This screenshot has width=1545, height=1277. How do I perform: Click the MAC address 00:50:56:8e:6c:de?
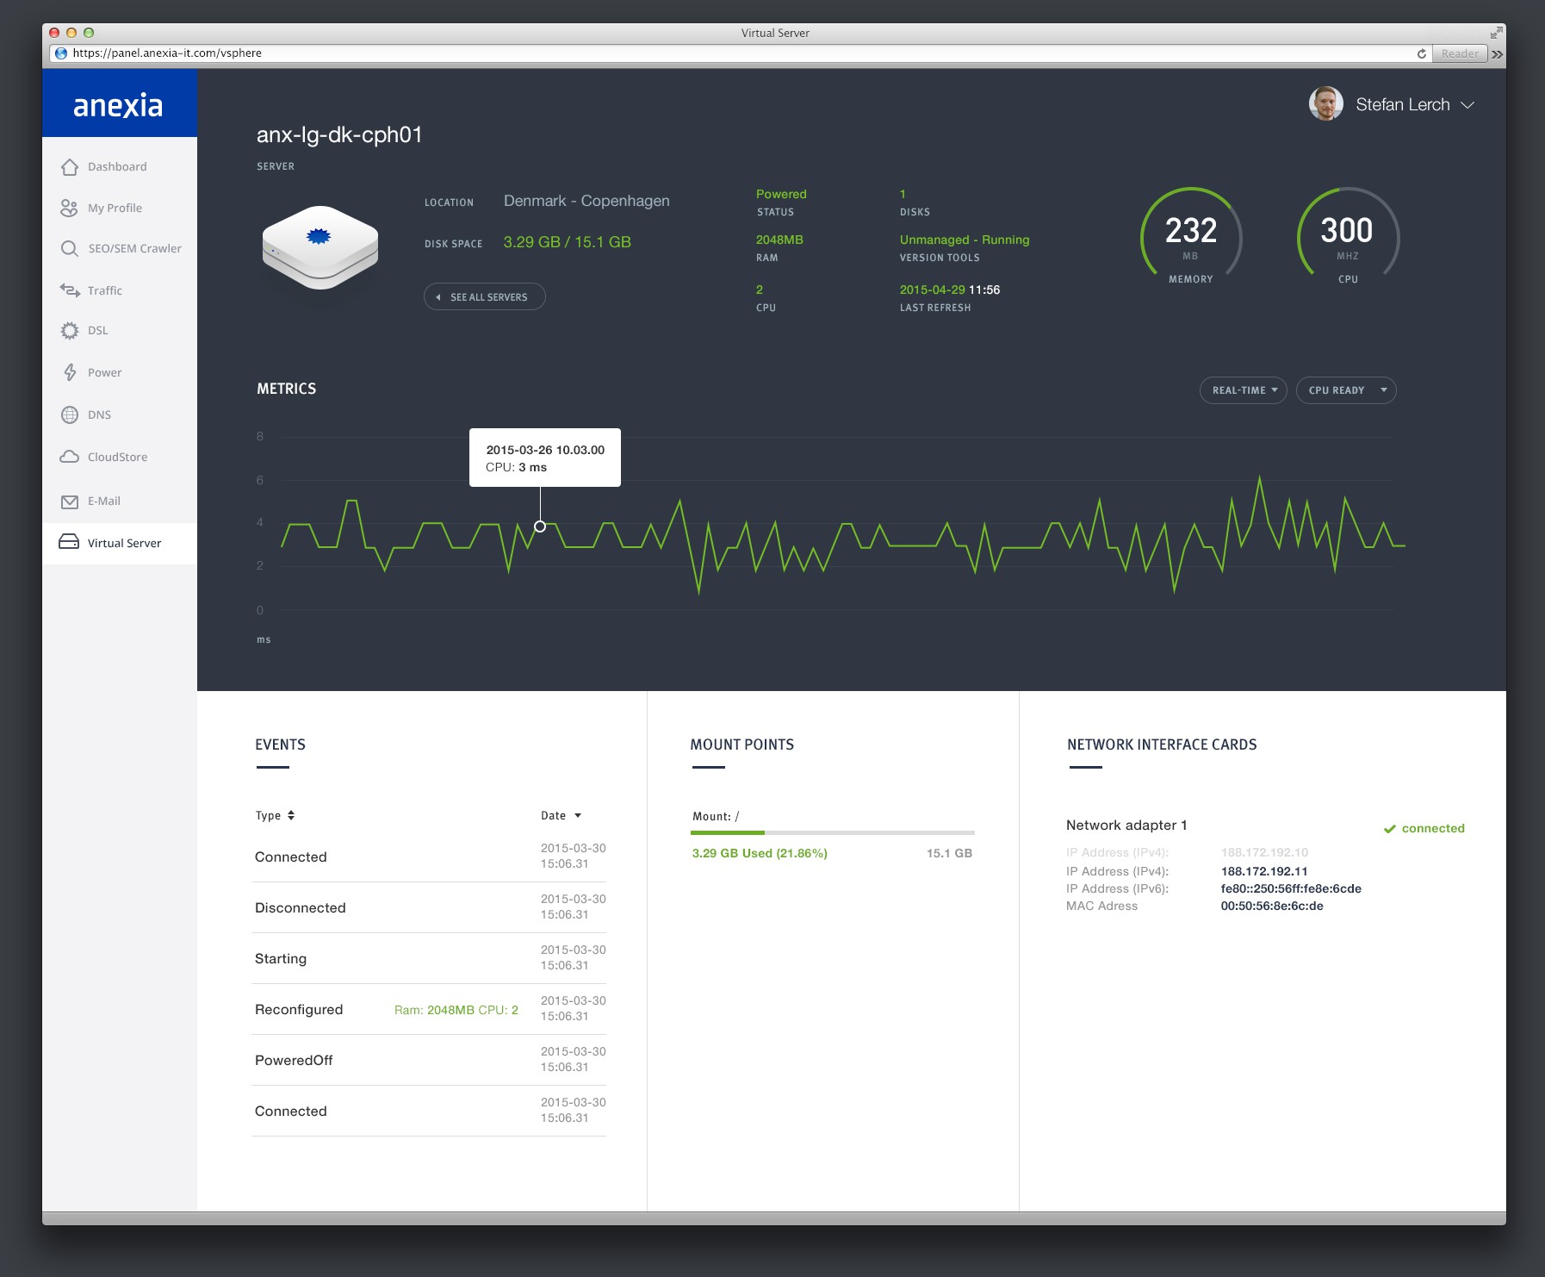(1272, 906)
